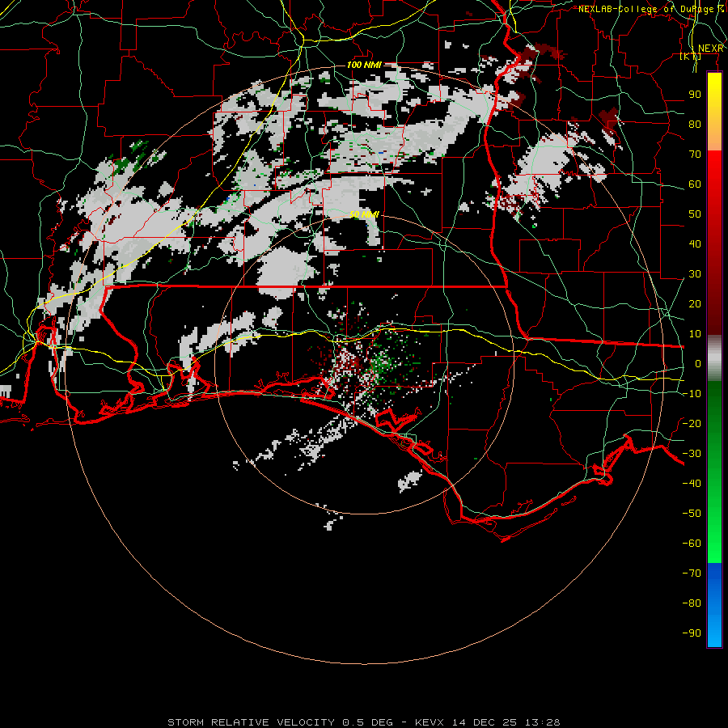
Task: Select the 0 value on the velocity legend
Action: [x=698, y=363]
